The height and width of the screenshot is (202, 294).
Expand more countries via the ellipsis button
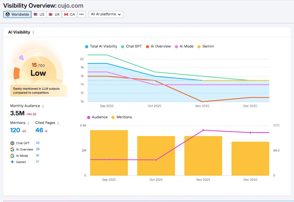click(x=81, y=14)
